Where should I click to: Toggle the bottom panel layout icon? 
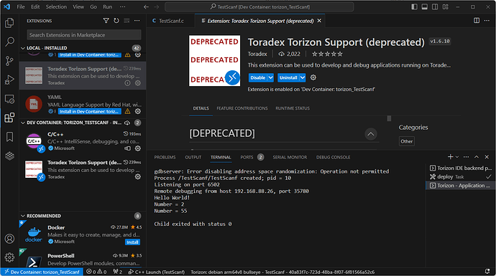click(x=425, y=6)
